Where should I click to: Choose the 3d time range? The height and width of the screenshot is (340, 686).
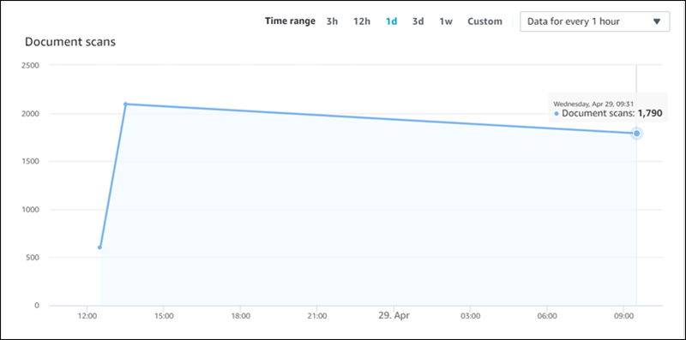click(x=418, y=21)
